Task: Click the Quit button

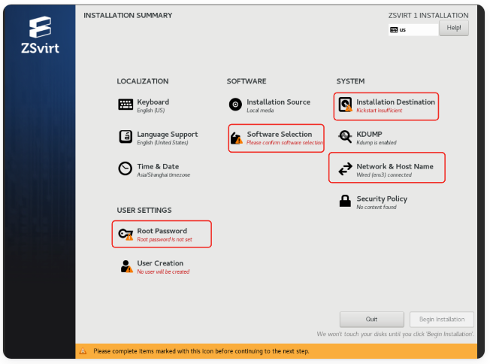Action: [x=371, y=320]
